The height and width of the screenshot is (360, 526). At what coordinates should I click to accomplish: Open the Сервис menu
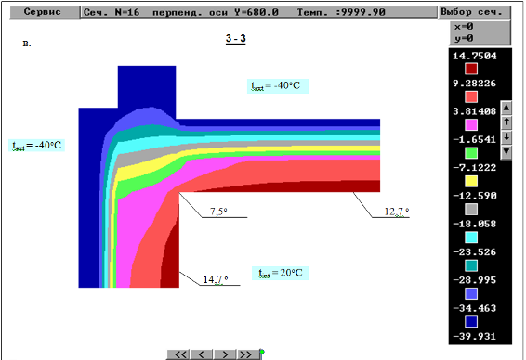(45, 12)
